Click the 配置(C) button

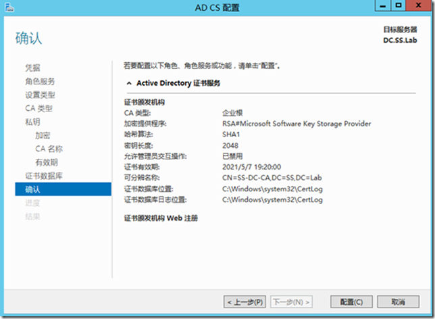pyautogui.click(x=351, y=302)
